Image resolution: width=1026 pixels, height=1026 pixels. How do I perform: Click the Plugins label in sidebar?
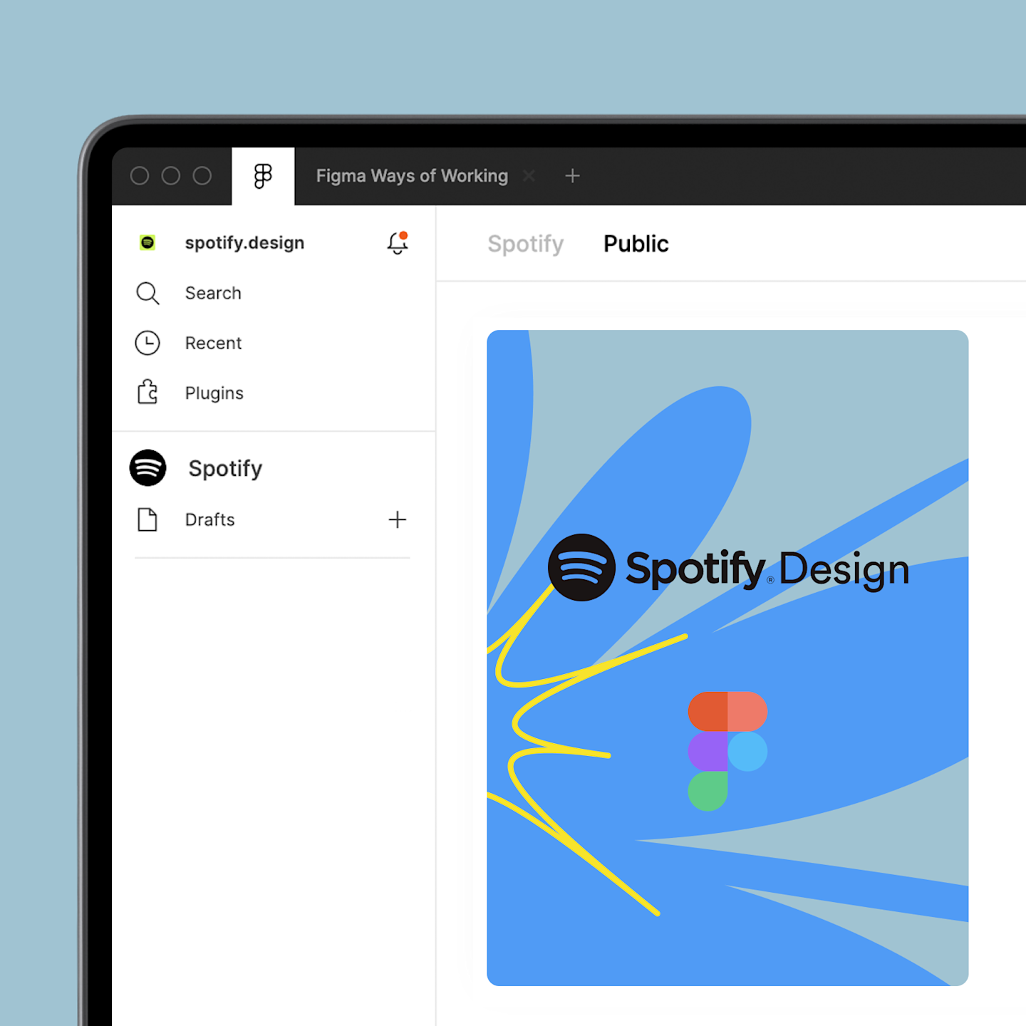point(214,392)
